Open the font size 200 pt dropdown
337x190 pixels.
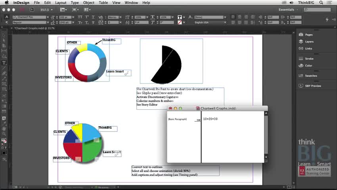[73, 17]
